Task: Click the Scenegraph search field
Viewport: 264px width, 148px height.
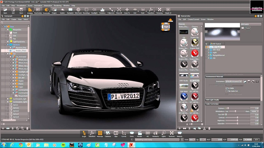Action: [15, 23]
